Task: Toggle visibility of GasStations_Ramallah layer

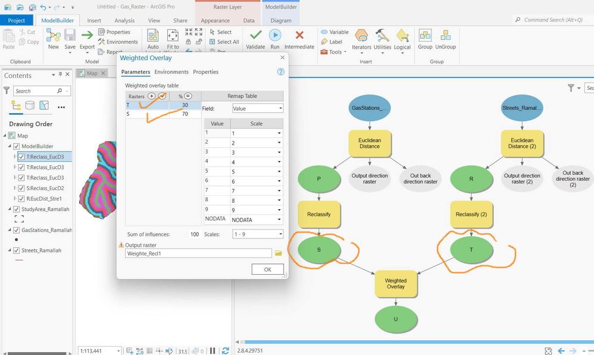Action: coord(16,230)
